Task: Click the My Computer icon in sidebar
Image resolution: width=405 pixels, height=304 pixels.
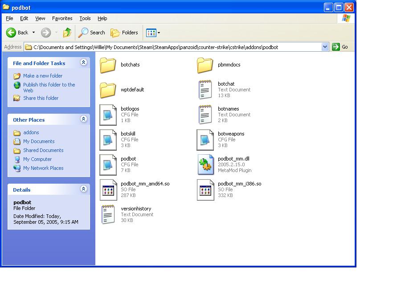Action: (17, 159)
